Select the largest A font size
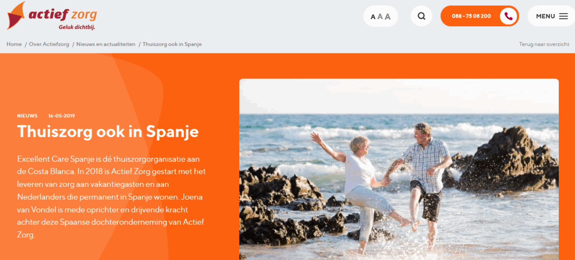The width and height of the screenshot is (575, 260). point(388,17)
